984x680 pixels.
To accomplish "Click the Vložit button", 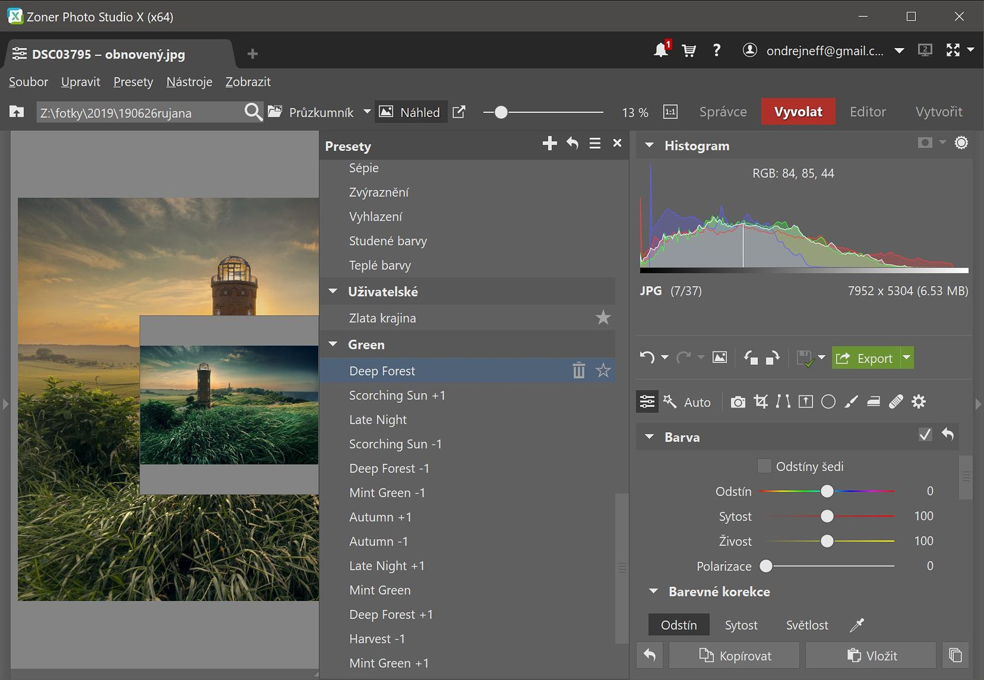I will tap(871, 655).
